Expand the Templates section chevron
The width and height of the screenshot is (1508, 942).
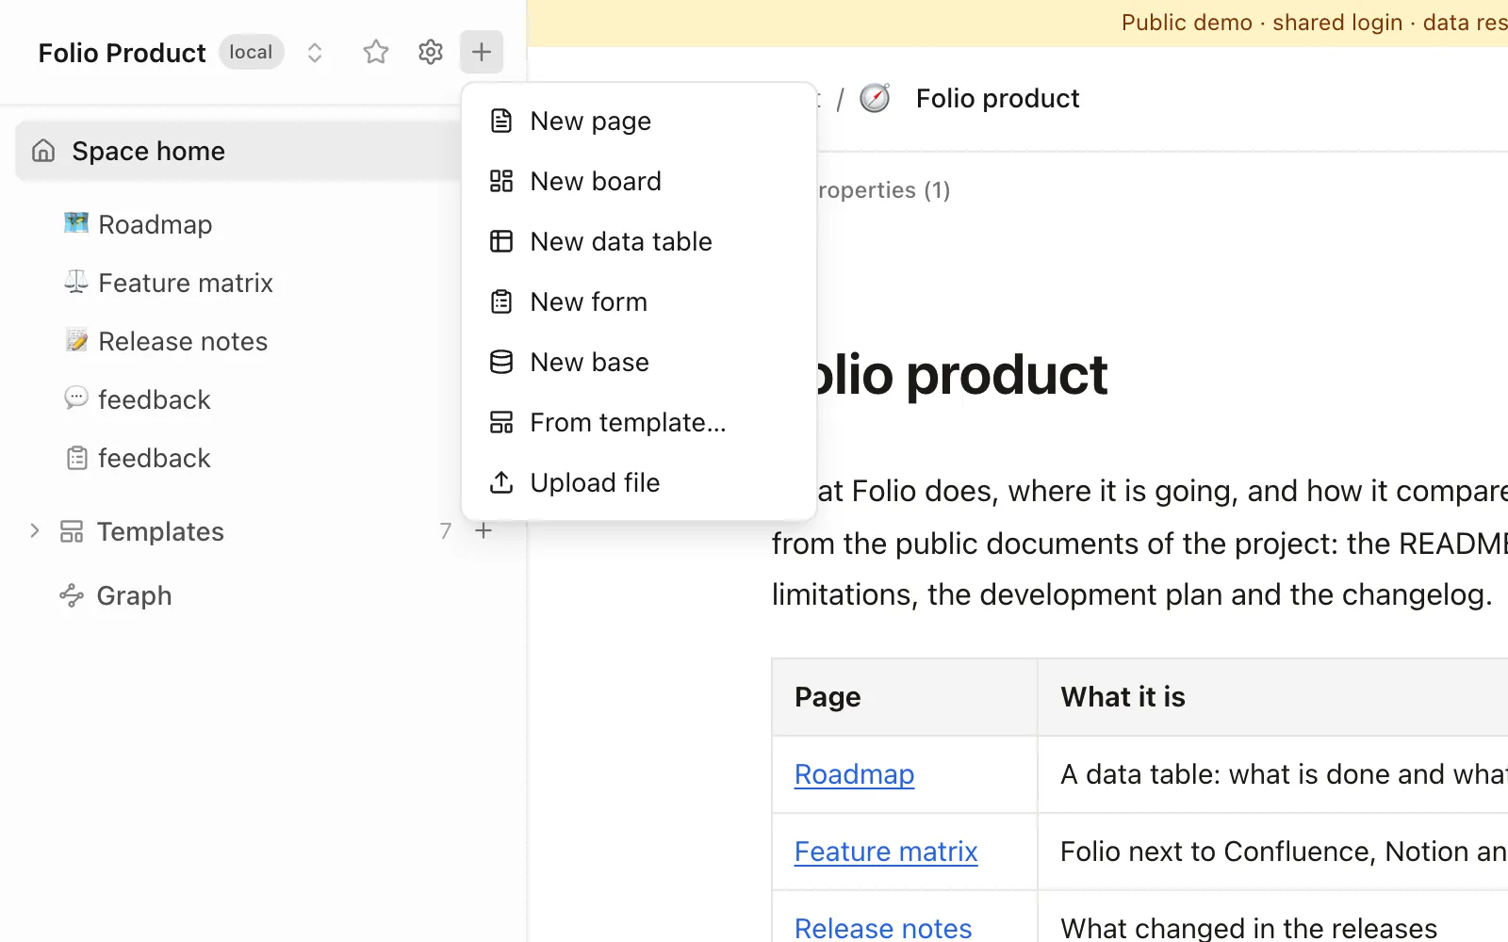pos(35,530)
